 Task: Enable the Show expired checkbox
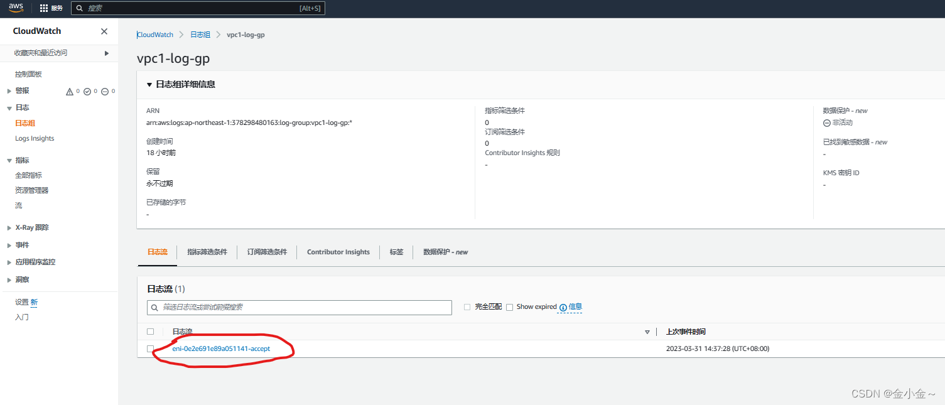[510, 307]
